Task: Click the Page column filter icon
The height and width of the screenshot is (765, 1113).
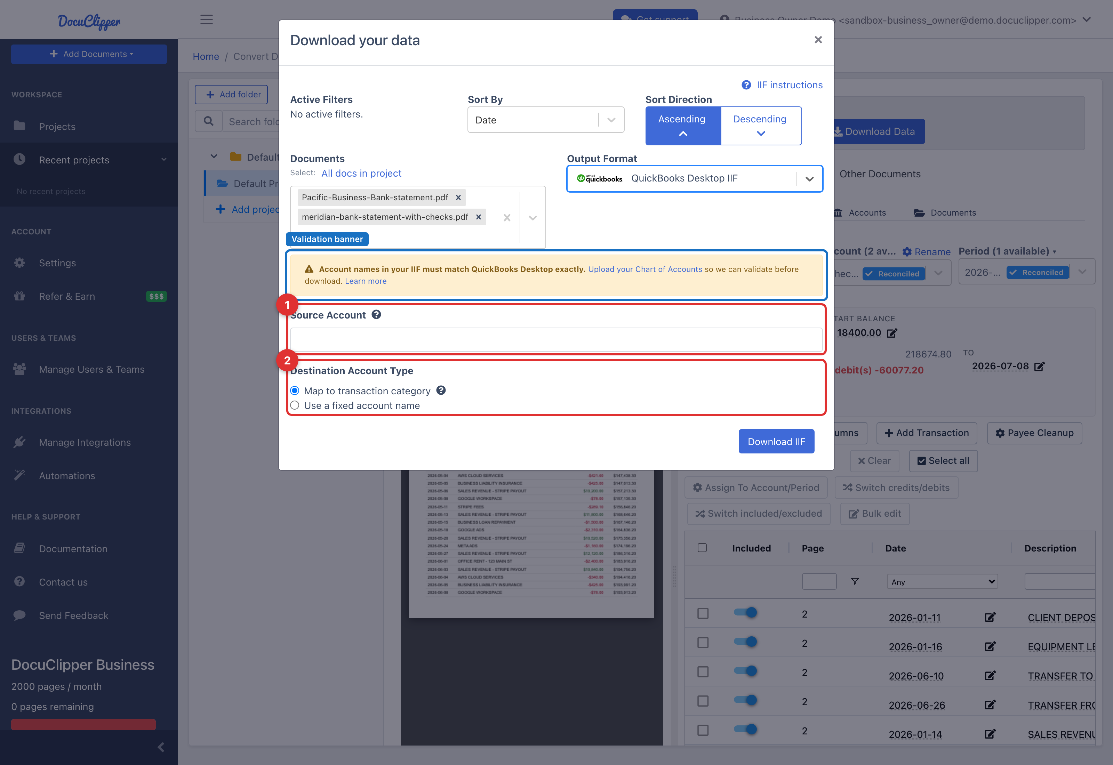Action: 855,581
